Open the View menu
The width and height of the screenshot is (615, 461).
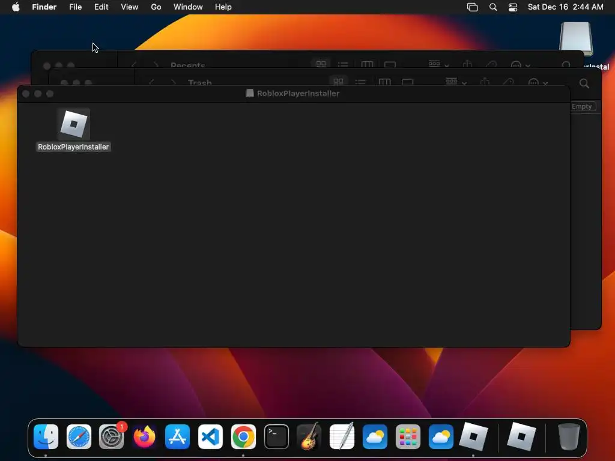click(130, 7)
